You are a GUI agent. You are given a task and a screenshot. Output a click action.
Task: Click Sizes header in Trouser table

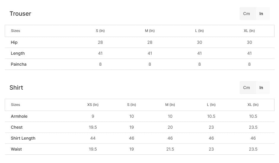pos(15,31)
